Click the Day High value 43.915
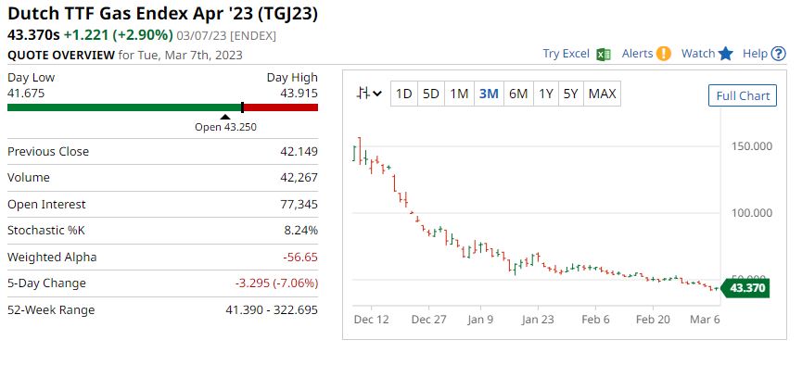Screen dimensions: 802x365 pyautogui.click(x=299, y=94)
